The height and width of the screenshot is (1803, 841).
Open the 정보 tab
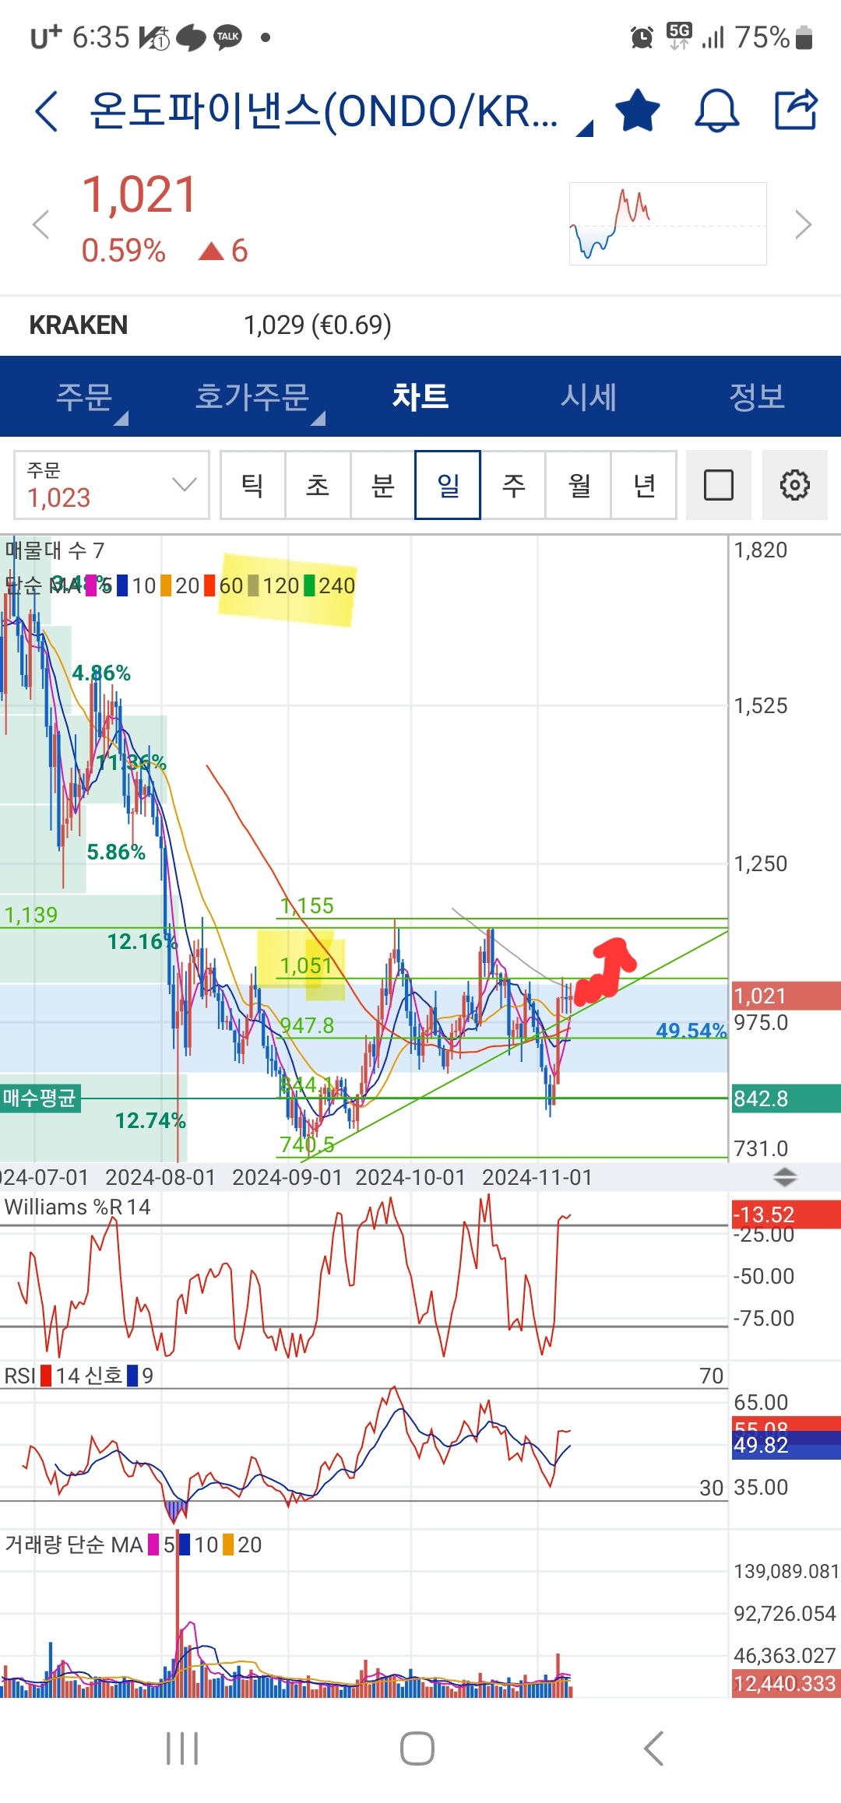[756, 397]
